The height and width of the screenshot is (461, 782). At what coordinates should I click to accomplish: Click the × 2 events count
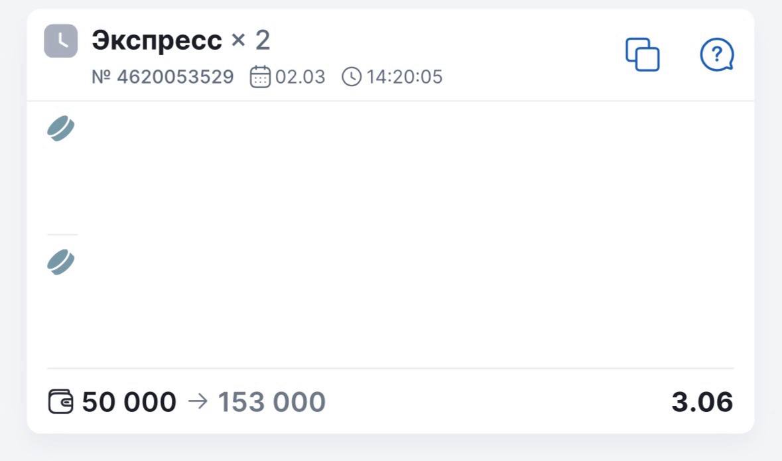[x=251, y=41]
